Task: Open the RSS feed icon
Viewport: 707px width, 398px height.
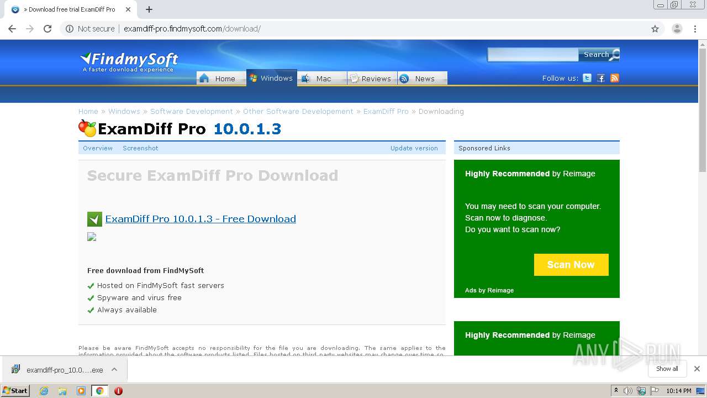Action: [x=615, y=78]
